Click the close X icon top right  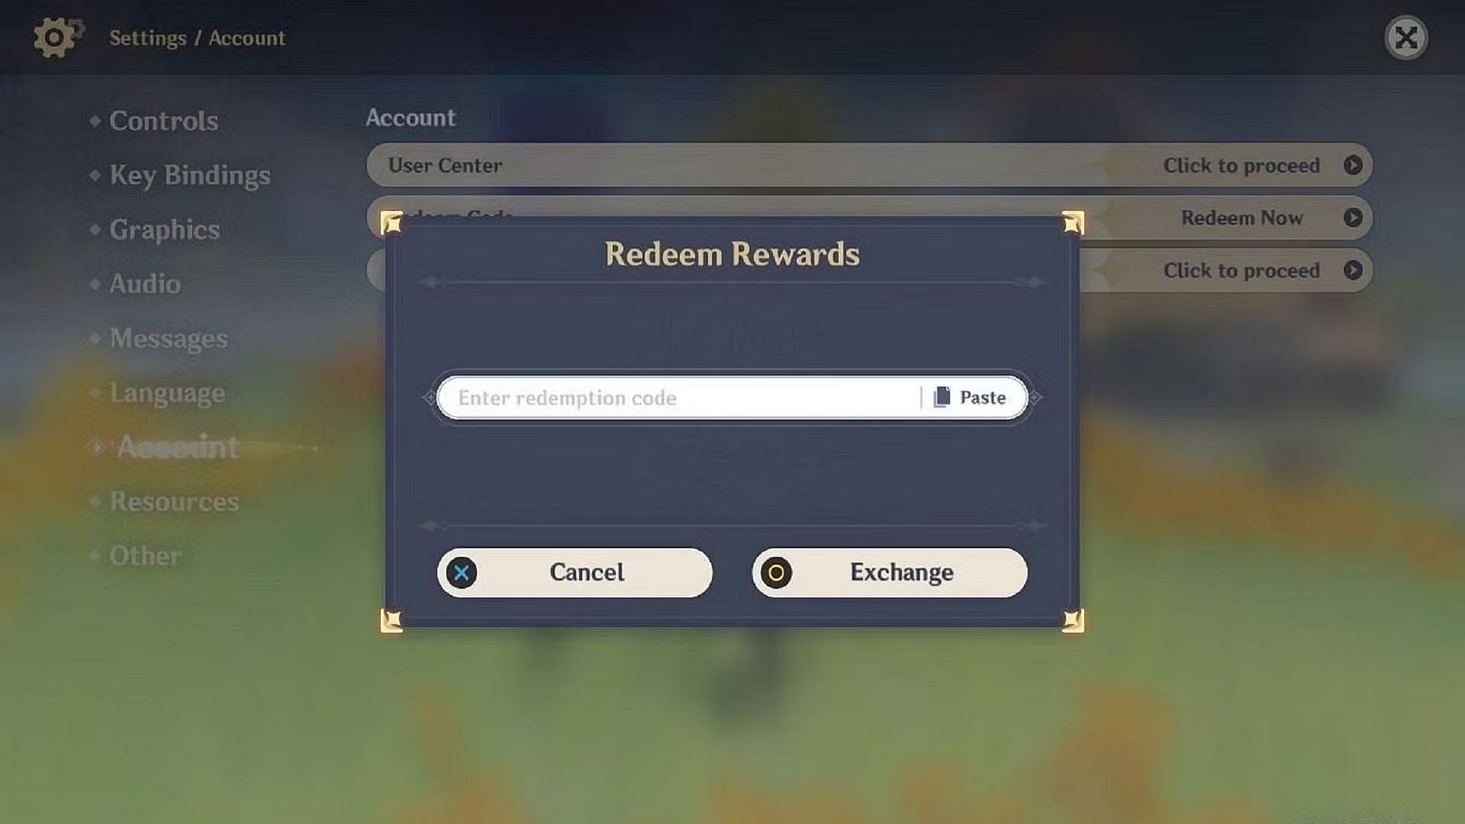point(1408,37)
